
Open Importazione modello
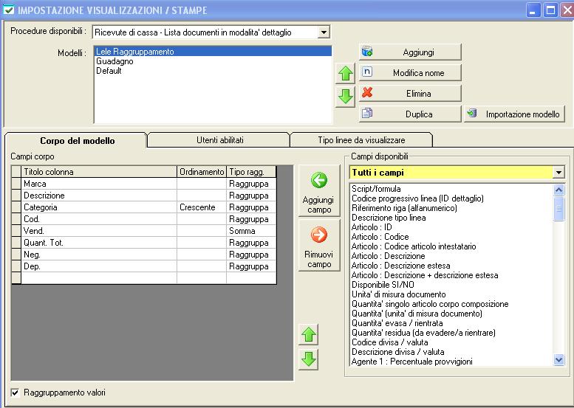click(514, 114)
